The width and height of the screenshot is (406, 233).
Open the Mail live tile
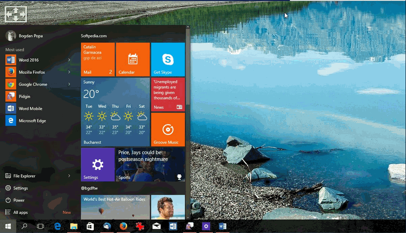click(98, 59)
